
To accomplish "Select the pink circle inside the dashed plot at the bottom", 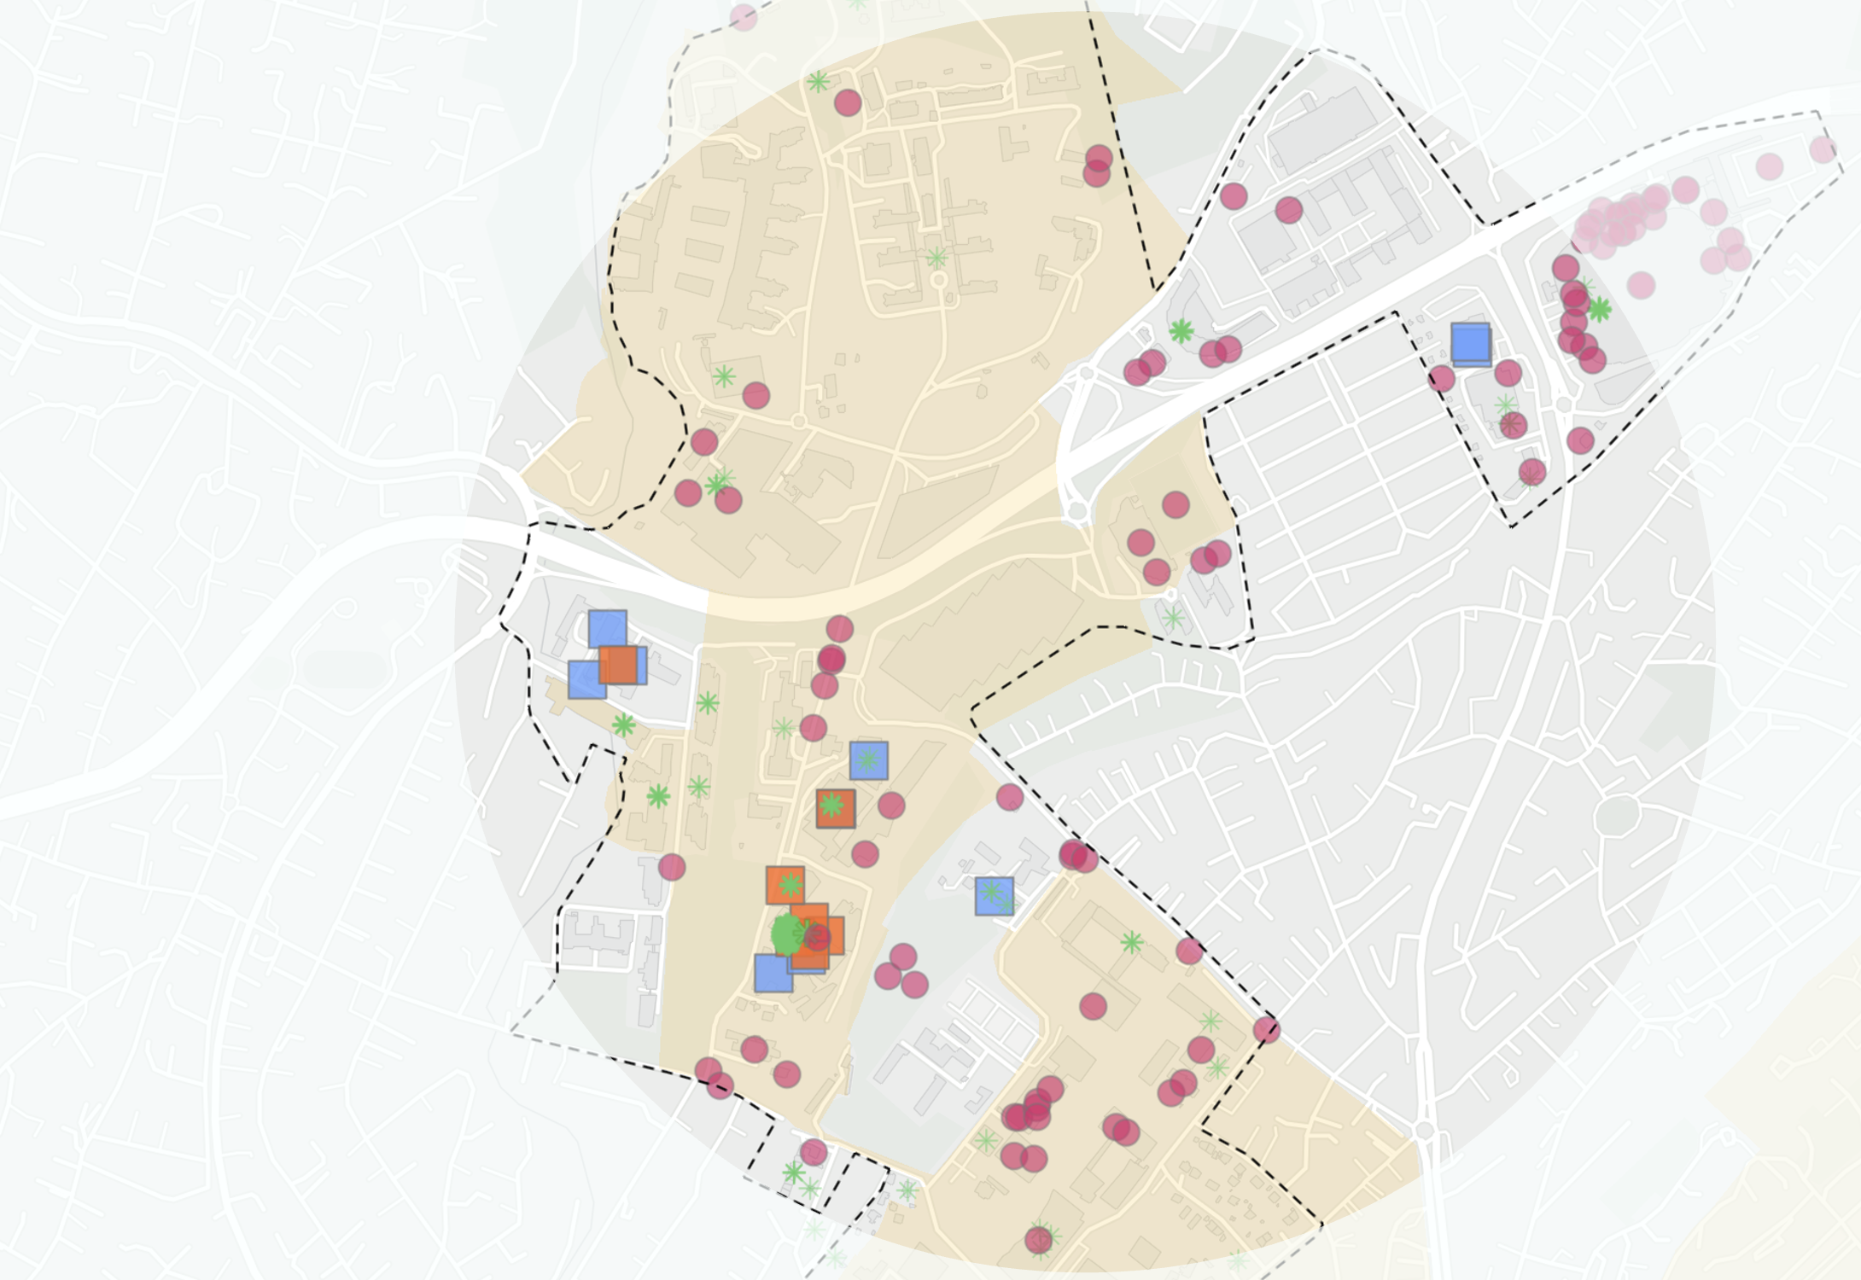I will (x=814, y=1153).
